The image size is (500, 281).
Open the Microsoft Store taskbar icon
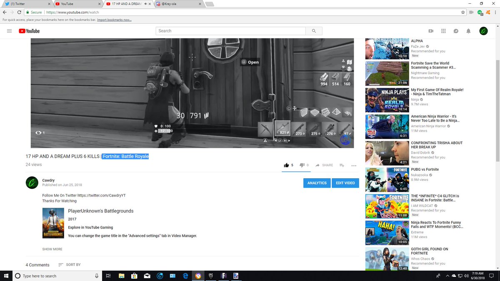pos(134,276)
